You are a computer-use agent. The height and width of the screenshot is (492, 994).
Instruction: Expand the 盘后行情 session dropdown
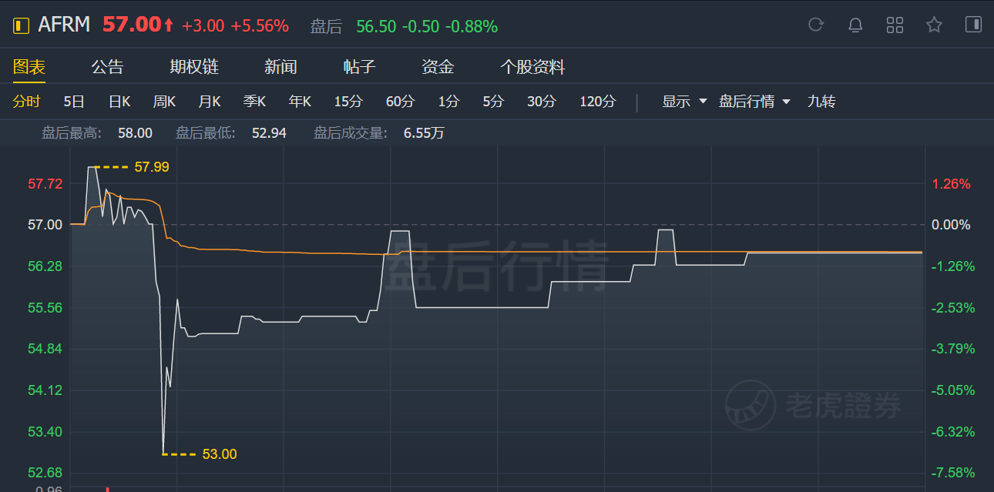tap(754, 102)
